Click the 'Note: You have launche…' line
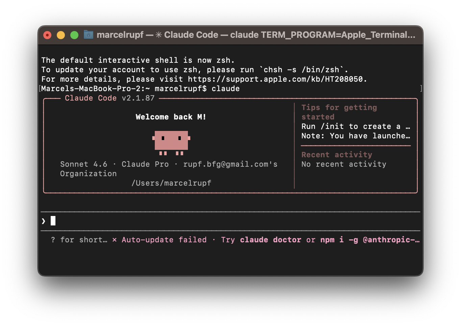 click(x=356, y=136)
